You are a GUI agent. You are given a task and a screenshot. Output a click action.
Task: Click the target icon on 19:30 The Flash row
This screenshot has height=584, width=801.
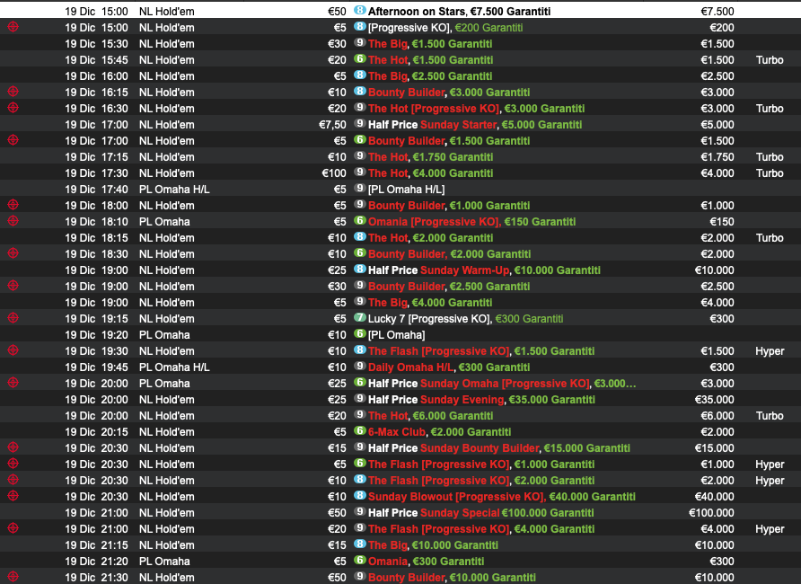(x=13, y=350)
